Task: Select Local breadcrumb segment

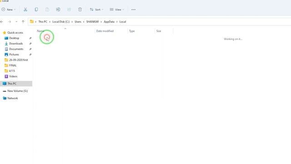Action: click(x=123, y=22)
